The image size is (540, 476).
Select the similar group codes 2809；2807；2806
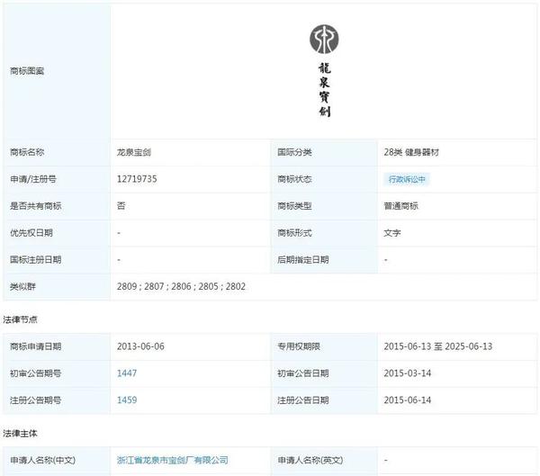coord(154,286)
